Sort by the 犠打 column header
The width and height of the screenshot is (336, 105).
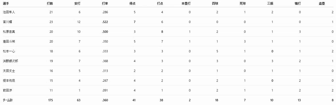pos(298,3)
